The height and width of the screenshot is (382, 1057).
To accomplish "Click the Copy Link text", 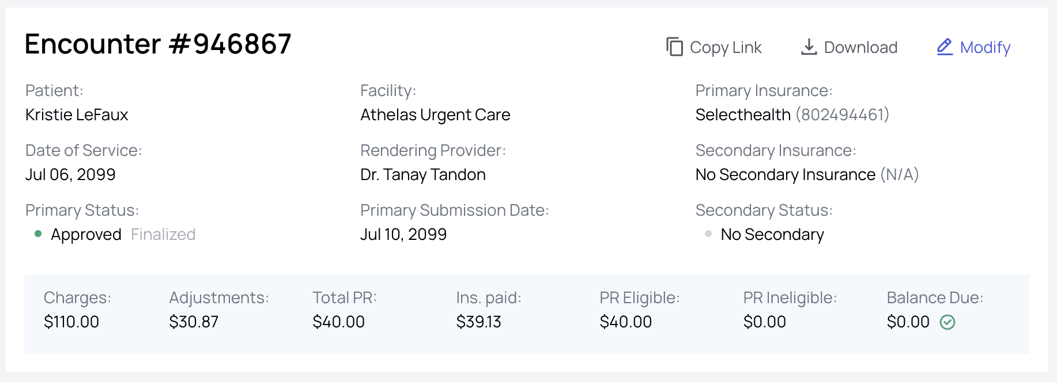I will point(726,47).
